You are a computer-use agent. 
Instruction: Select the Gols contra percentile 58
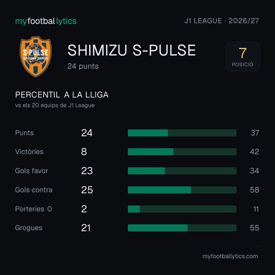tap(254, 190)
